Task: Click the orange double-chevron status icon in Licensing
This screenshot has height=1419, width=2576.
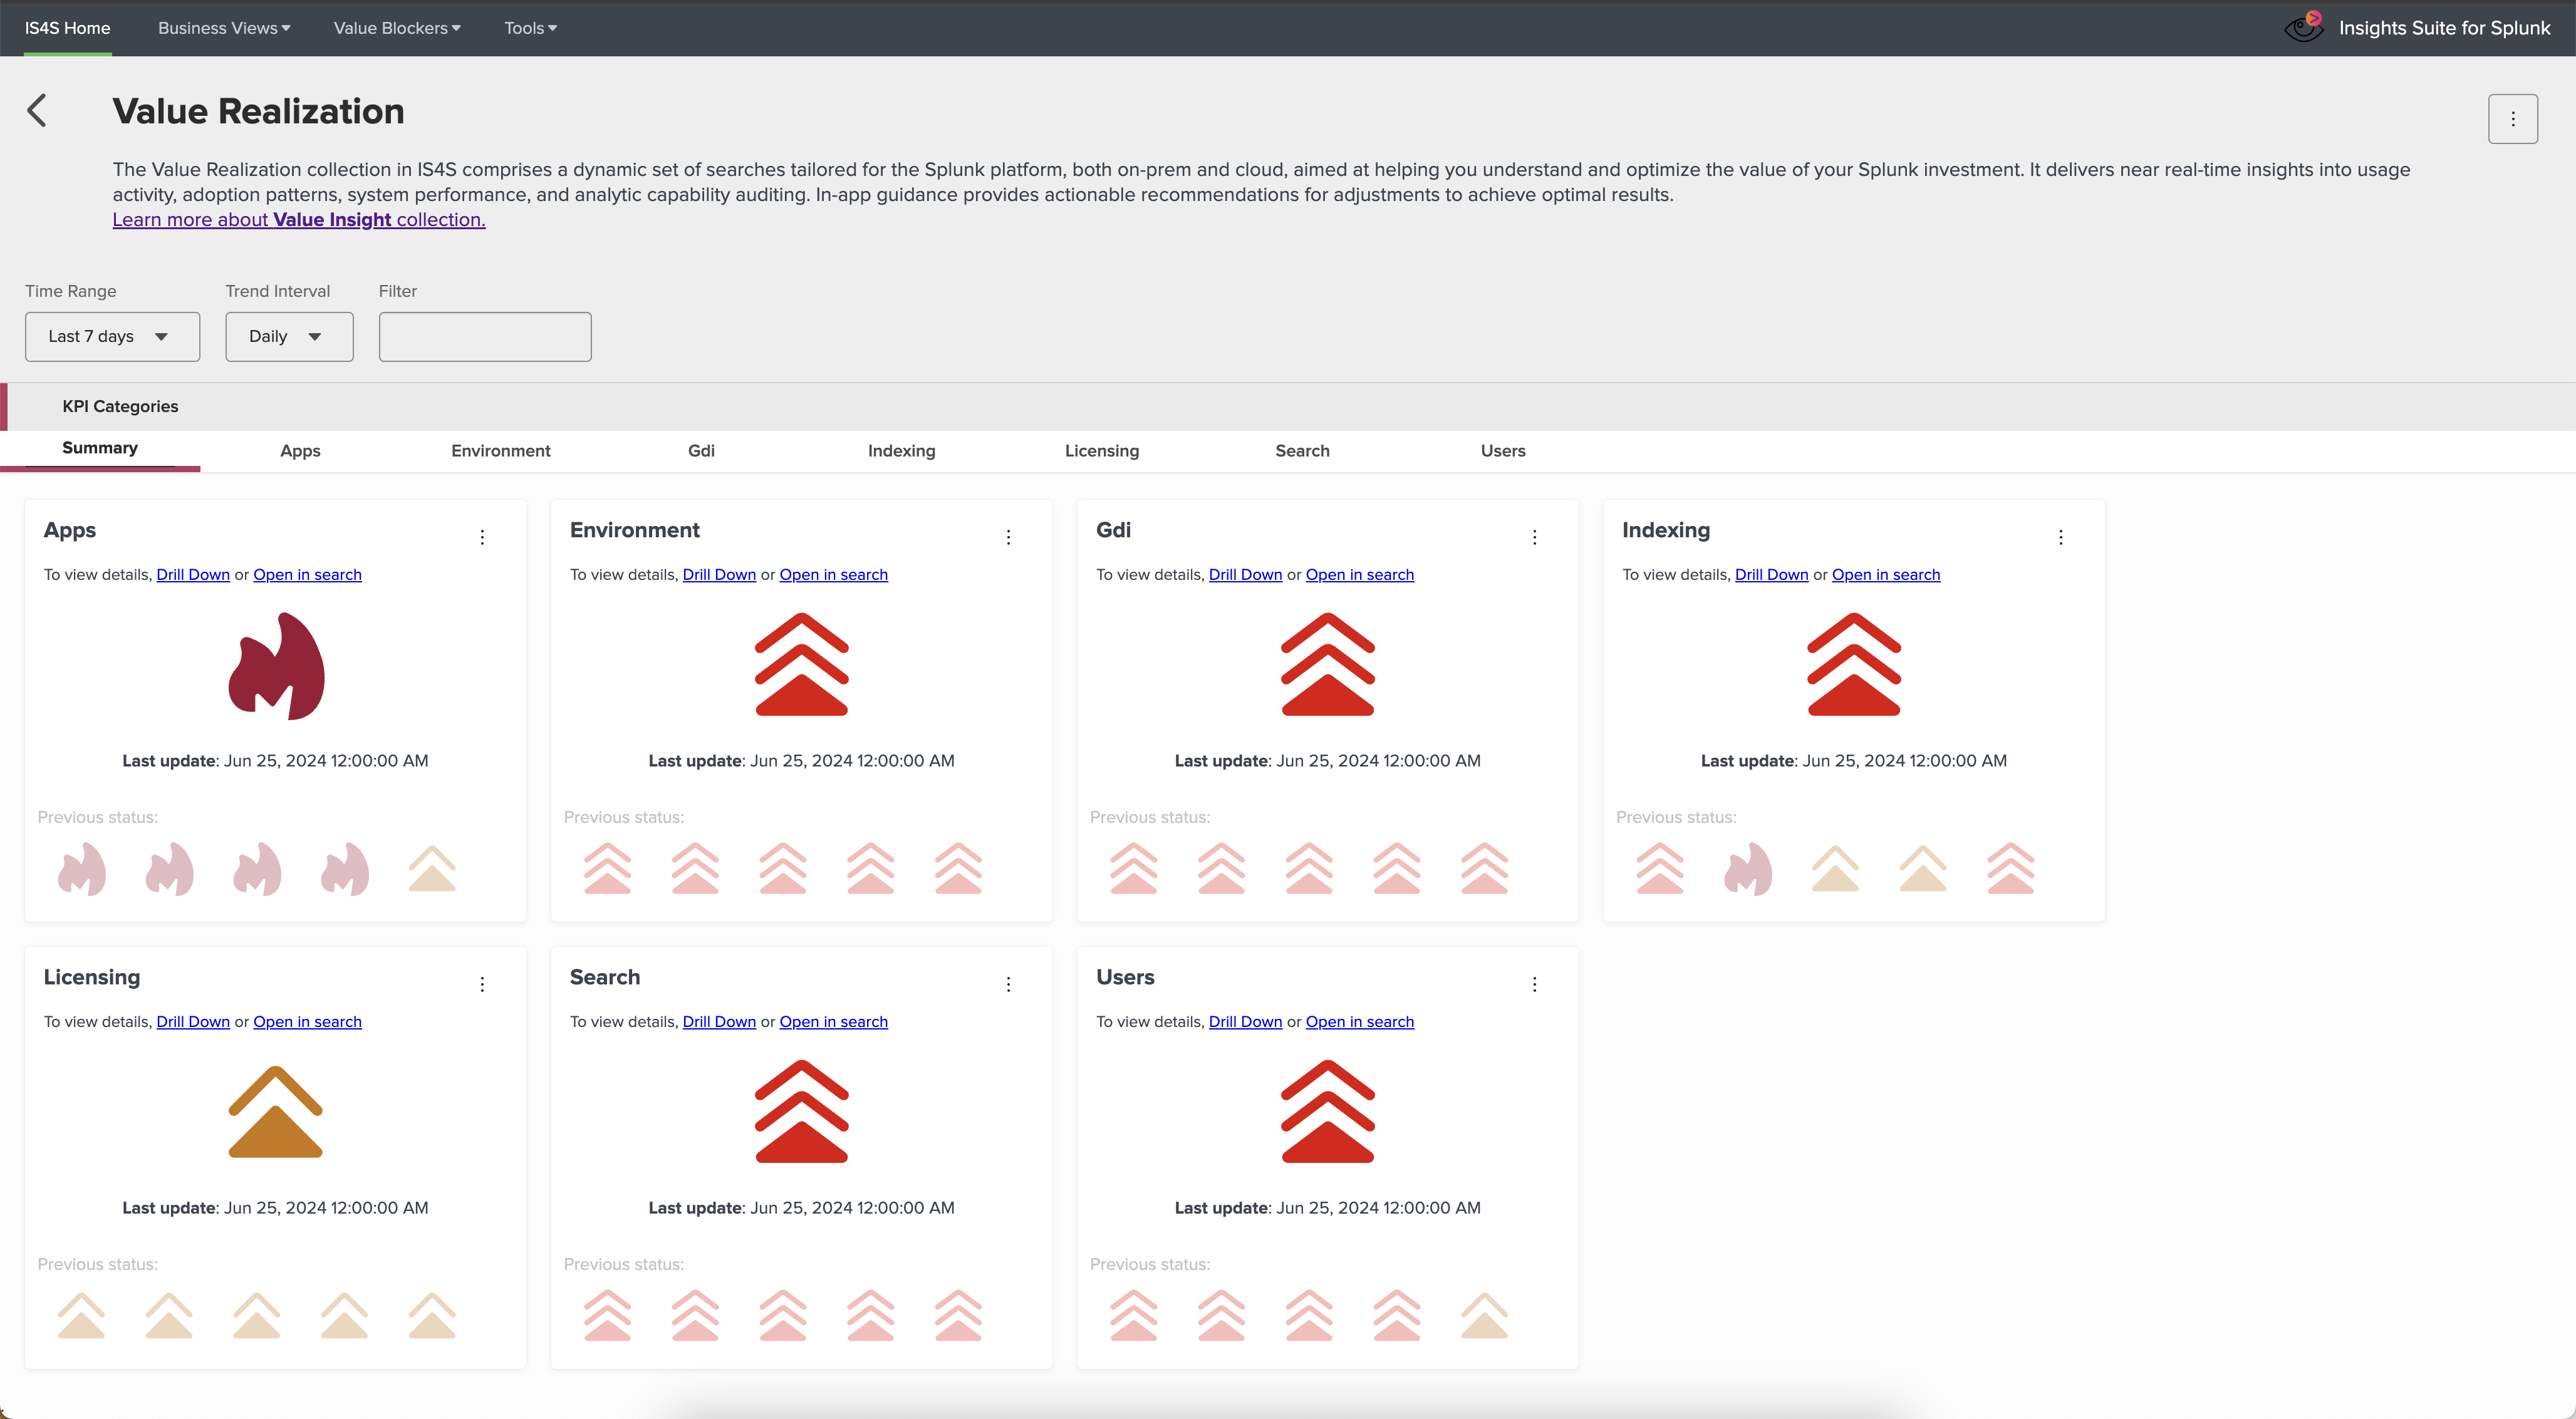Action: (275, 1112)
